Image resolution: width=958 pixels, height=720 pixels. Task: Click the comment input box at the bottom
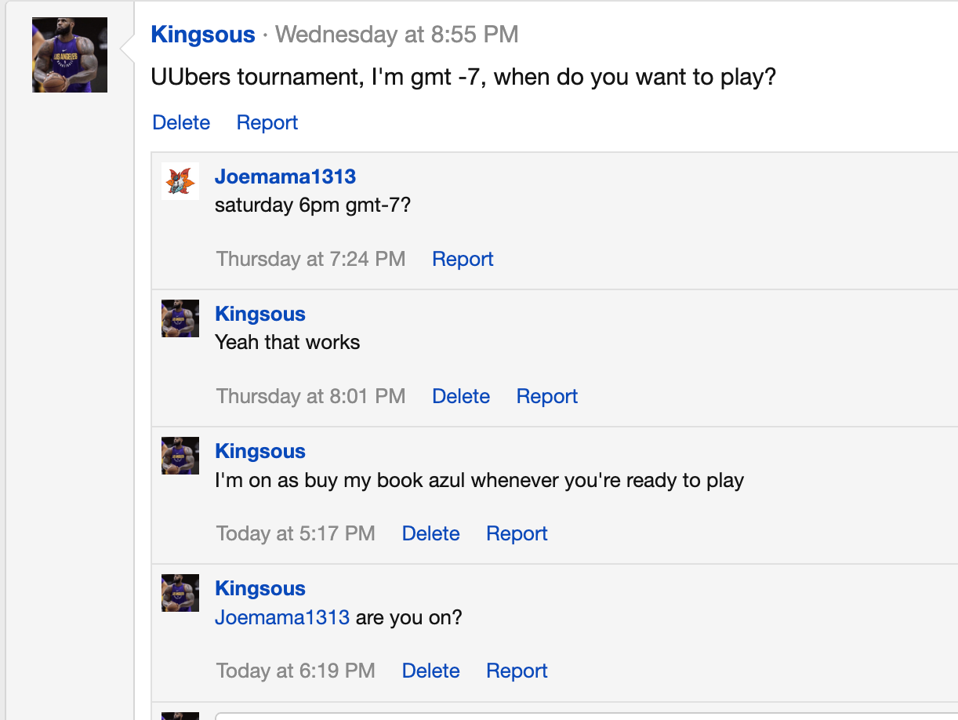(x=586, y=715)
